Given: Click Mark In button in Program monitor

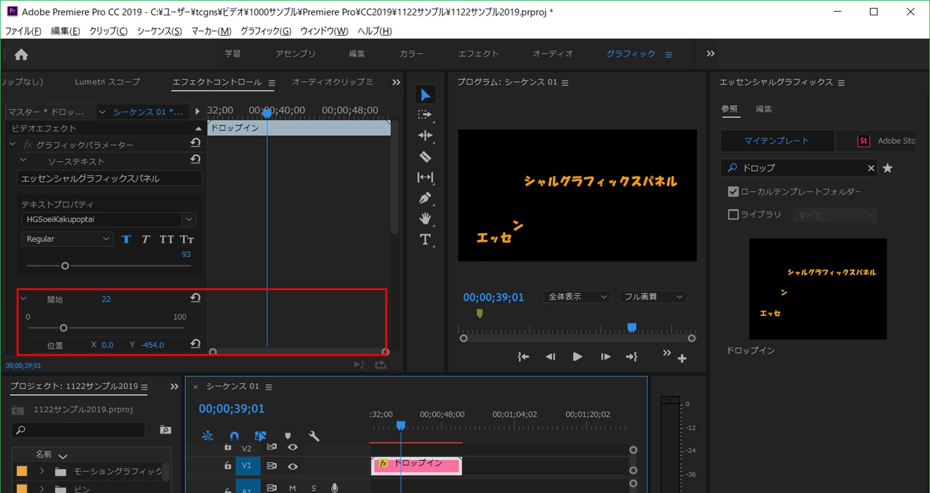Looking at the screenshot, I should [524, 356].
